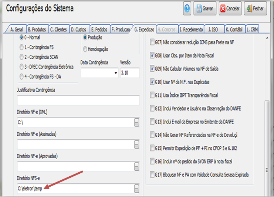Screen dimensions: 274x197
Task: Click the Cancelar button with red X
Action: 230,8
